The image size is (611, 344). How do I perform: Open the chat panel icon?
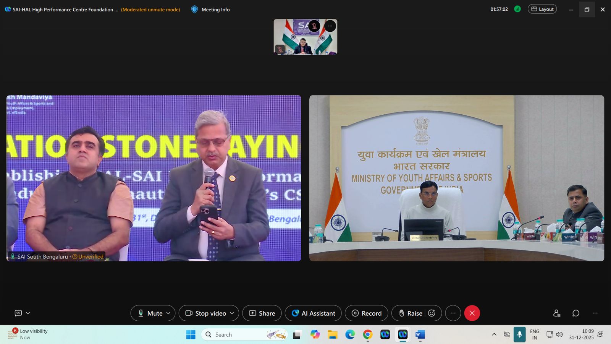point(575,313)
